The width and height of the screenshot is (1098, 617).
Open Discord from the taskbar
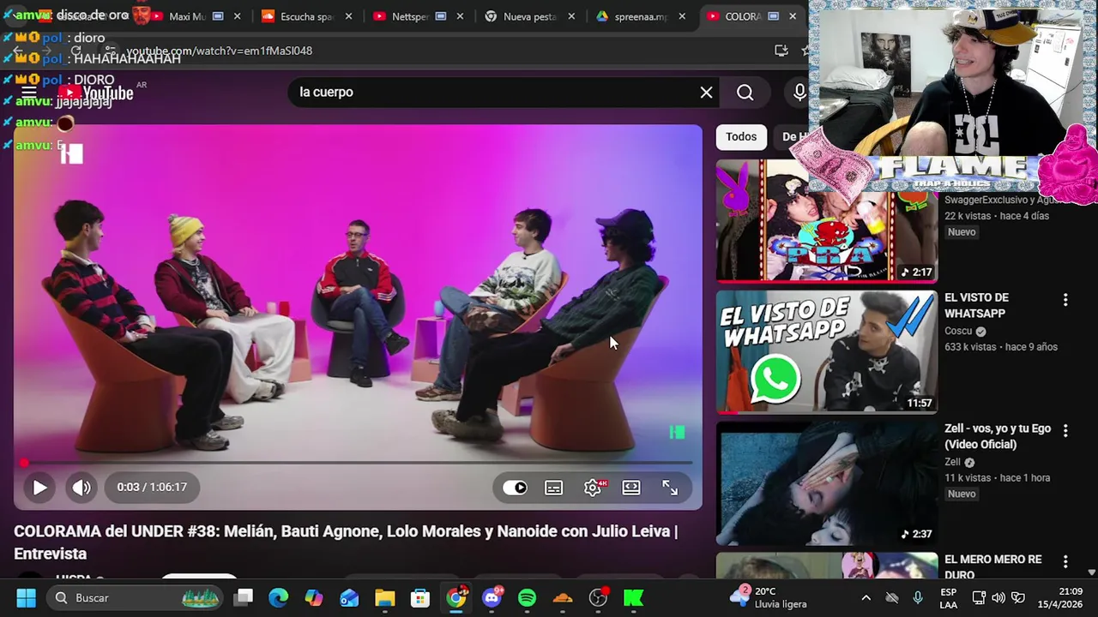click(x=492, y=597)
